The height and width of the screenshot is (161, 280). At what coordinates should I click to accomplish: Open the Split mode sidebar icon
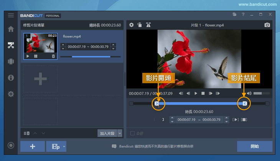(11, 61)
